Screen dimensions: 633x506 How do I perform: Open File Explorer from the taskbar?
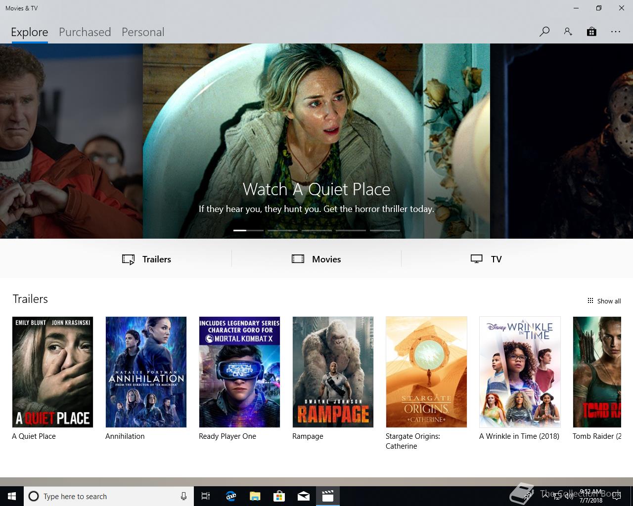pos(255,496)
